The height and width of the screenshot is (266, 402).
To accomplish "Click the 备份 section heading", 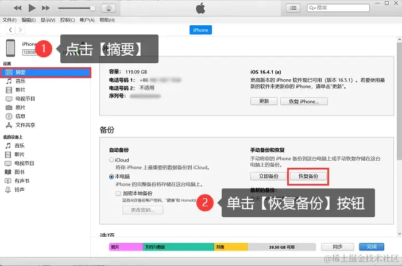I will [107, 130].
